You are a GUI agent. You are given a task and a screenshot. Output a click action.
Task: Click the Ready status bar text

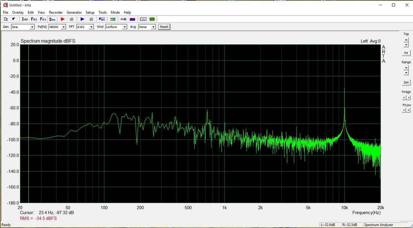pyautogui.click(x=6, y=225)
